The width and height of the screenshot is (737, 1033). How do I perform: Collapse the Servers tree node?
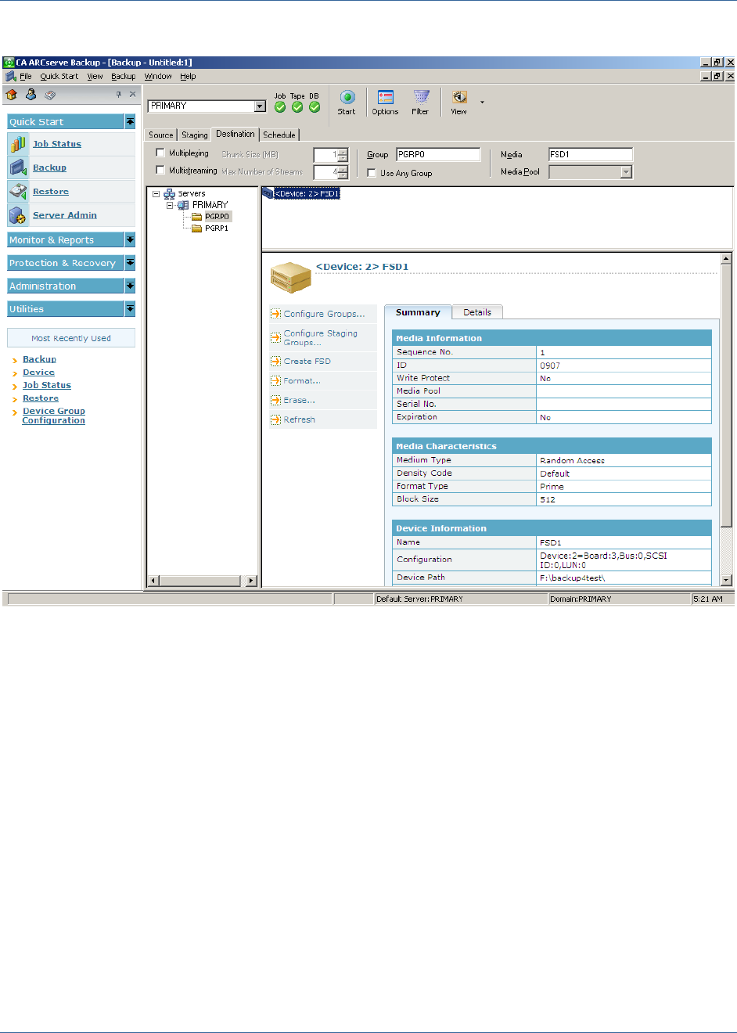(x=156, y=193)
